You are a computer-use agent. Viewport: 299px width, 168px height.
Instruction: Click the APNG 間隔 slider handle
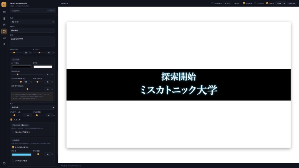coord(37,115)
